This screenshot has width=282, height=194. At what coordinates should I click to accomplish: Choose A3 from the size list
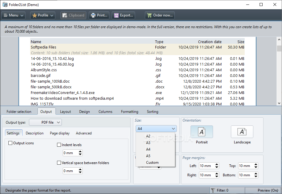pyautogui.click(x=156, y=143)
